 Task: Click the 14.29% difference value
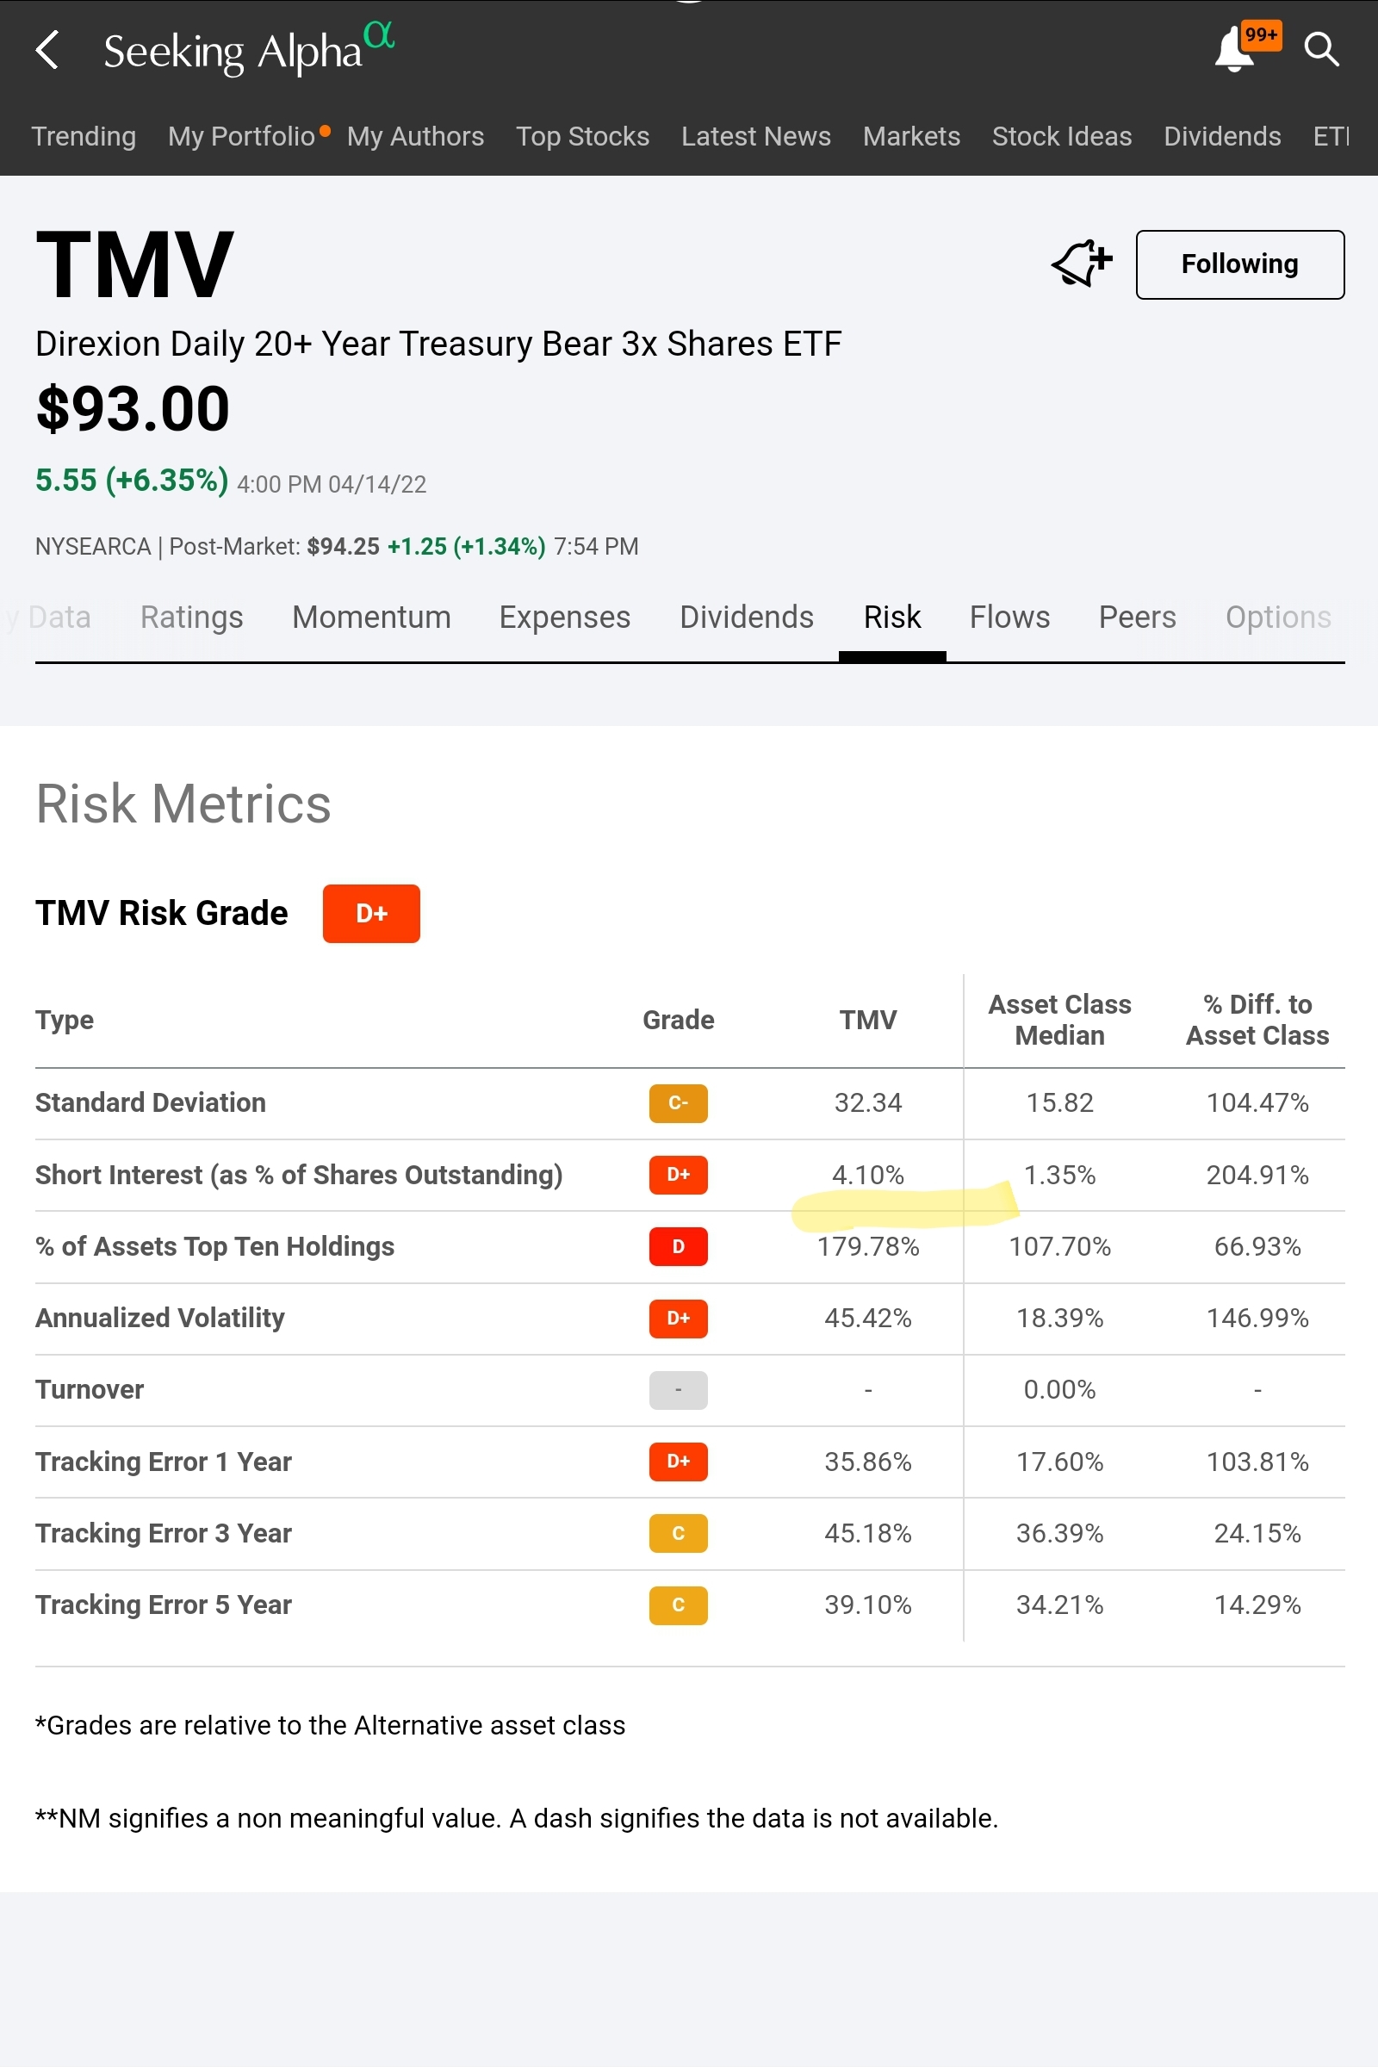coord(1257,1605)
